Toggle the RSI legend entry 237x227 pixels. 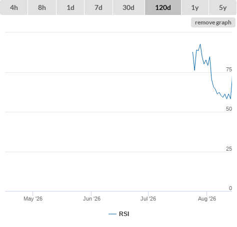coord(119,214)
